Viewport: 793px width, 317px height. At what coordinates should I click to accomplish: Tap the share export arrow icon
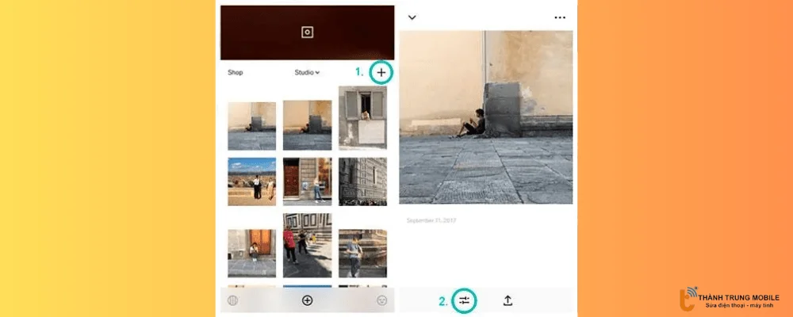pyautogui.click(x=508, y=300)
